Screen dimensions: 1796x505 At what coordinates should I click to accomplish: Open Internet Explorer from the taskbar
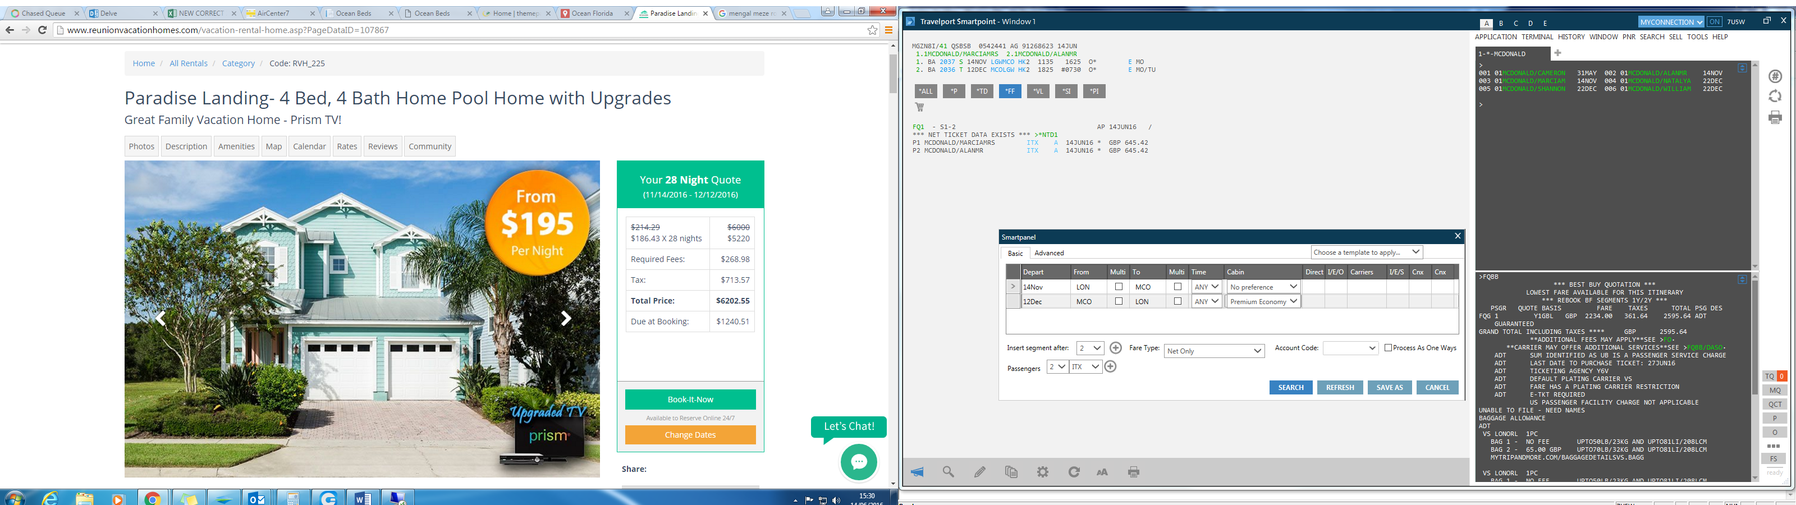pos(49,498)
